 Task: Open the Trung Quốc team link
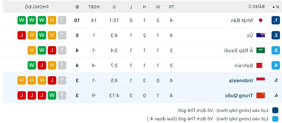pos(239,96)
